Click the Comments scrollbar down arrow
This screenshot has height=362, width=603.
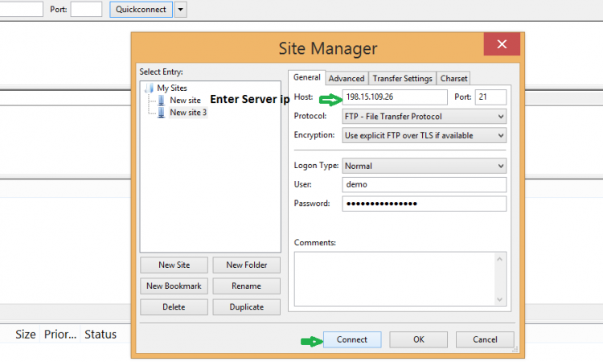499,299
